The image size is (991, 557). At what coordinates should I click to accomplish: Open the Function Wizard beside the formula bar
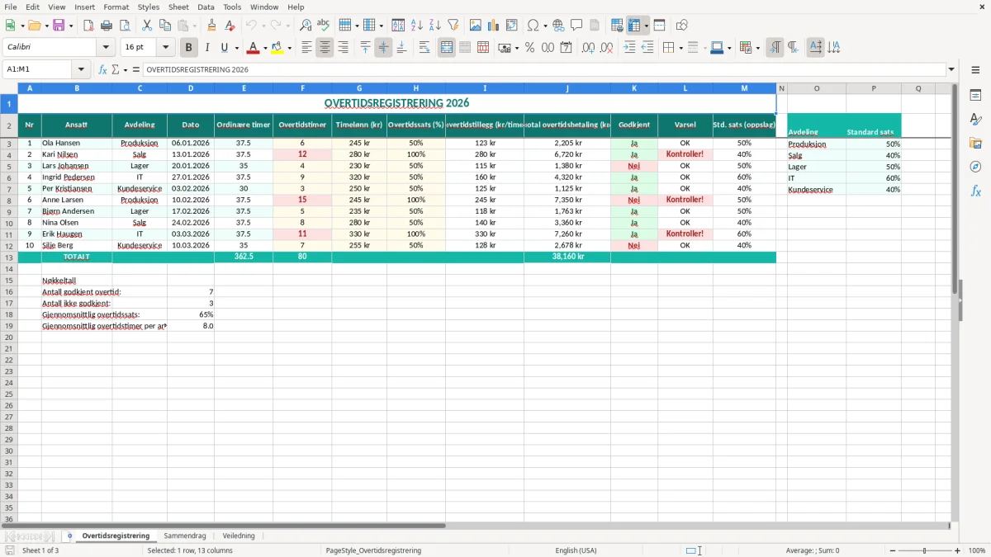(x=102, y=69)
